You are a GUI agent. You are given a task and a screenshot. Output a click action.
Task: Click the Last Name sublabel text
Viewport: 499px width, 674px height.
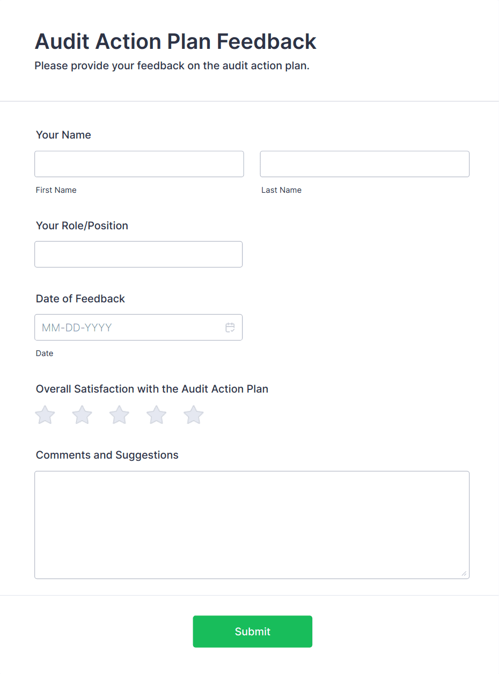(x=281, y=190)
